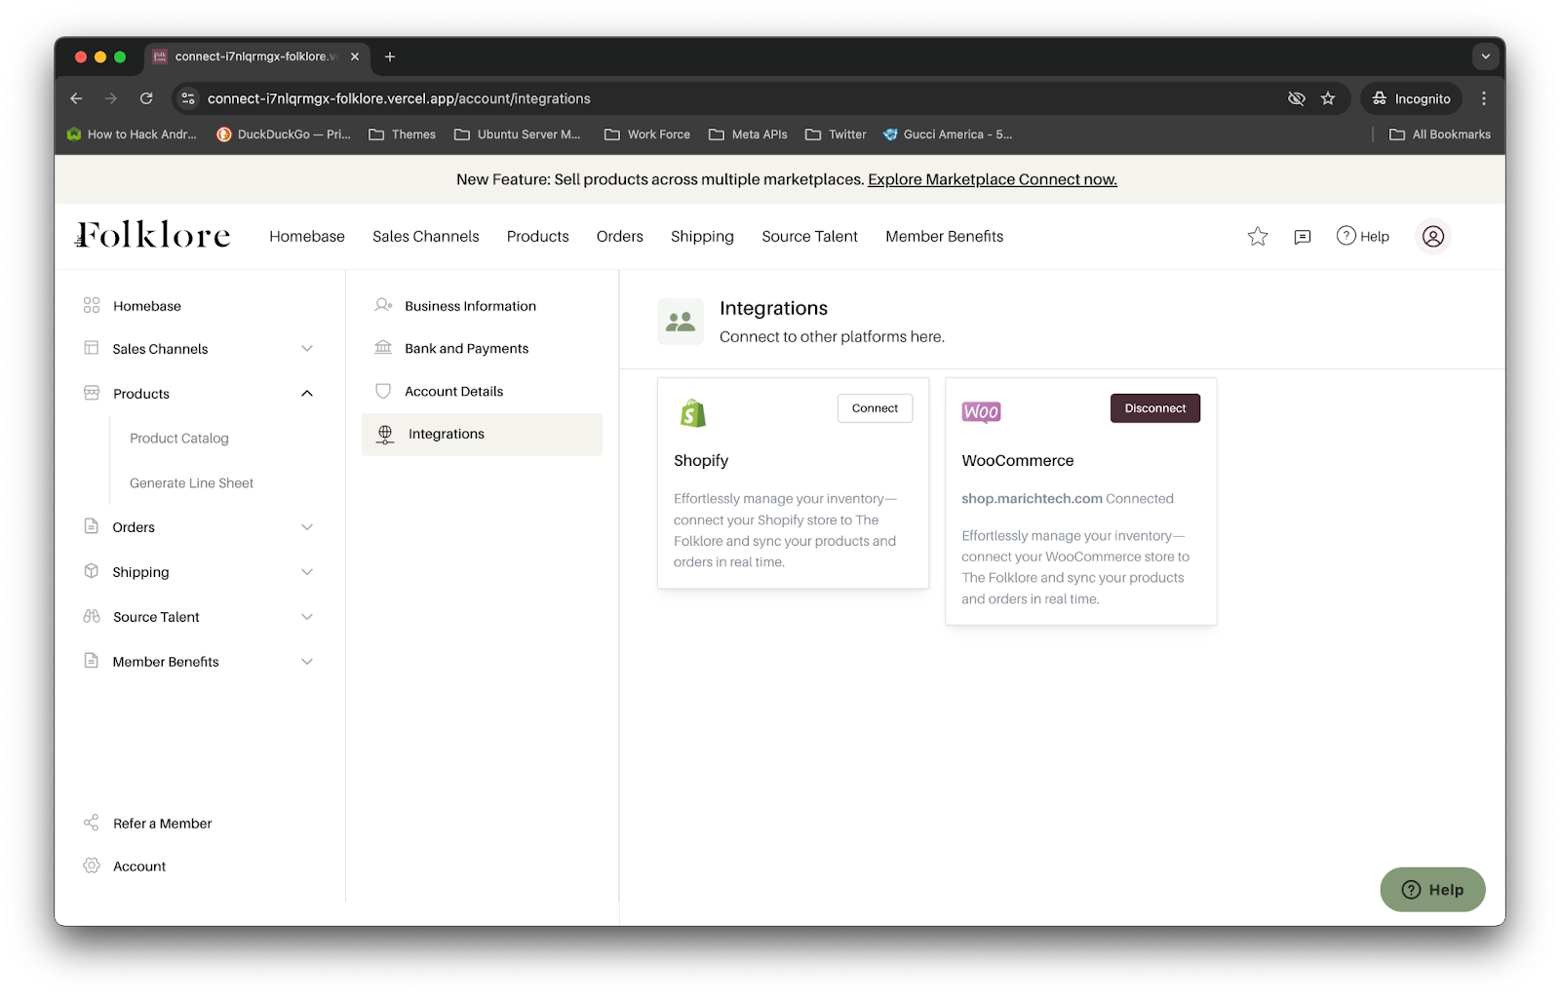Viewport: 1560px width, 998px height.
Task: Open a new browser tab
Action: (390, 57)
